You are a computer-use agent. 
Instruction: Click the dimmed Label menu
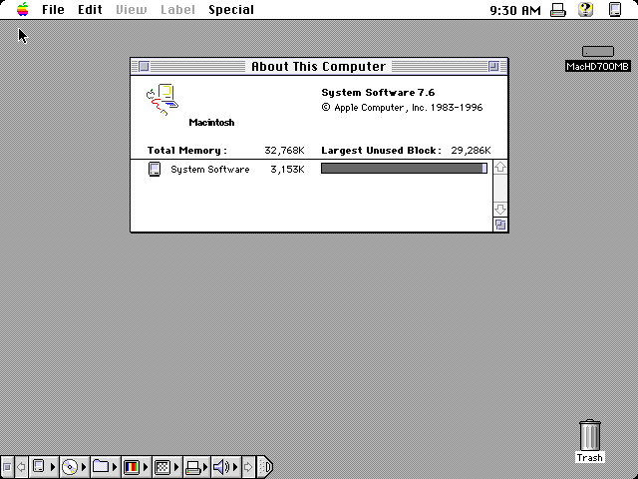coord(177,10)
